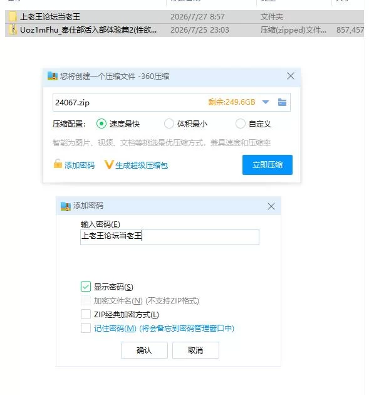Click the 显示密码(S) label text
Image resolution: width=369 pixels, height=395 pixels.
pyautogui.click(x=113, y=287)
